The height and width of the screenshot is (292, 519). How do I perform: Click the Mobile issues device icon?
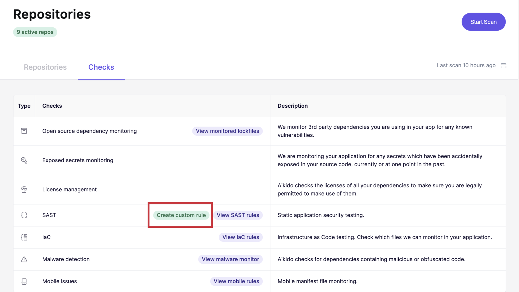(24, 281)
